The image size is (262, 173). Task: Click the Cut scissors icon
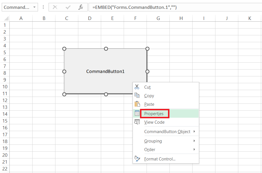137,87
